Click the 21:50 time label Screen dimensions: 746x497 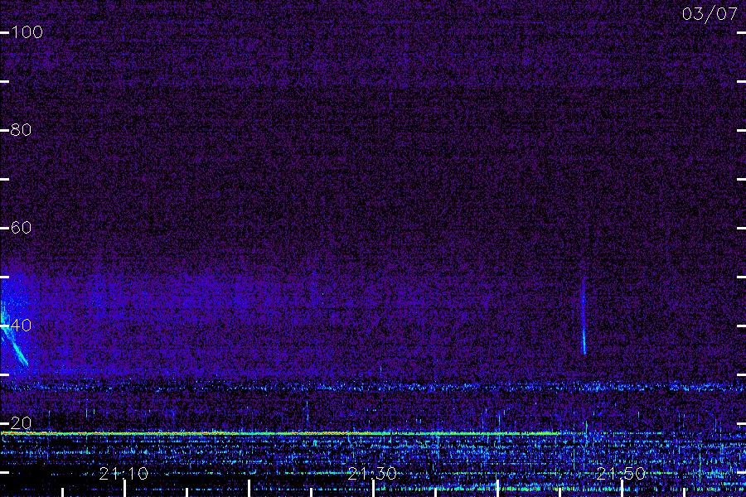pyautogui.click(x=621, y=474)
